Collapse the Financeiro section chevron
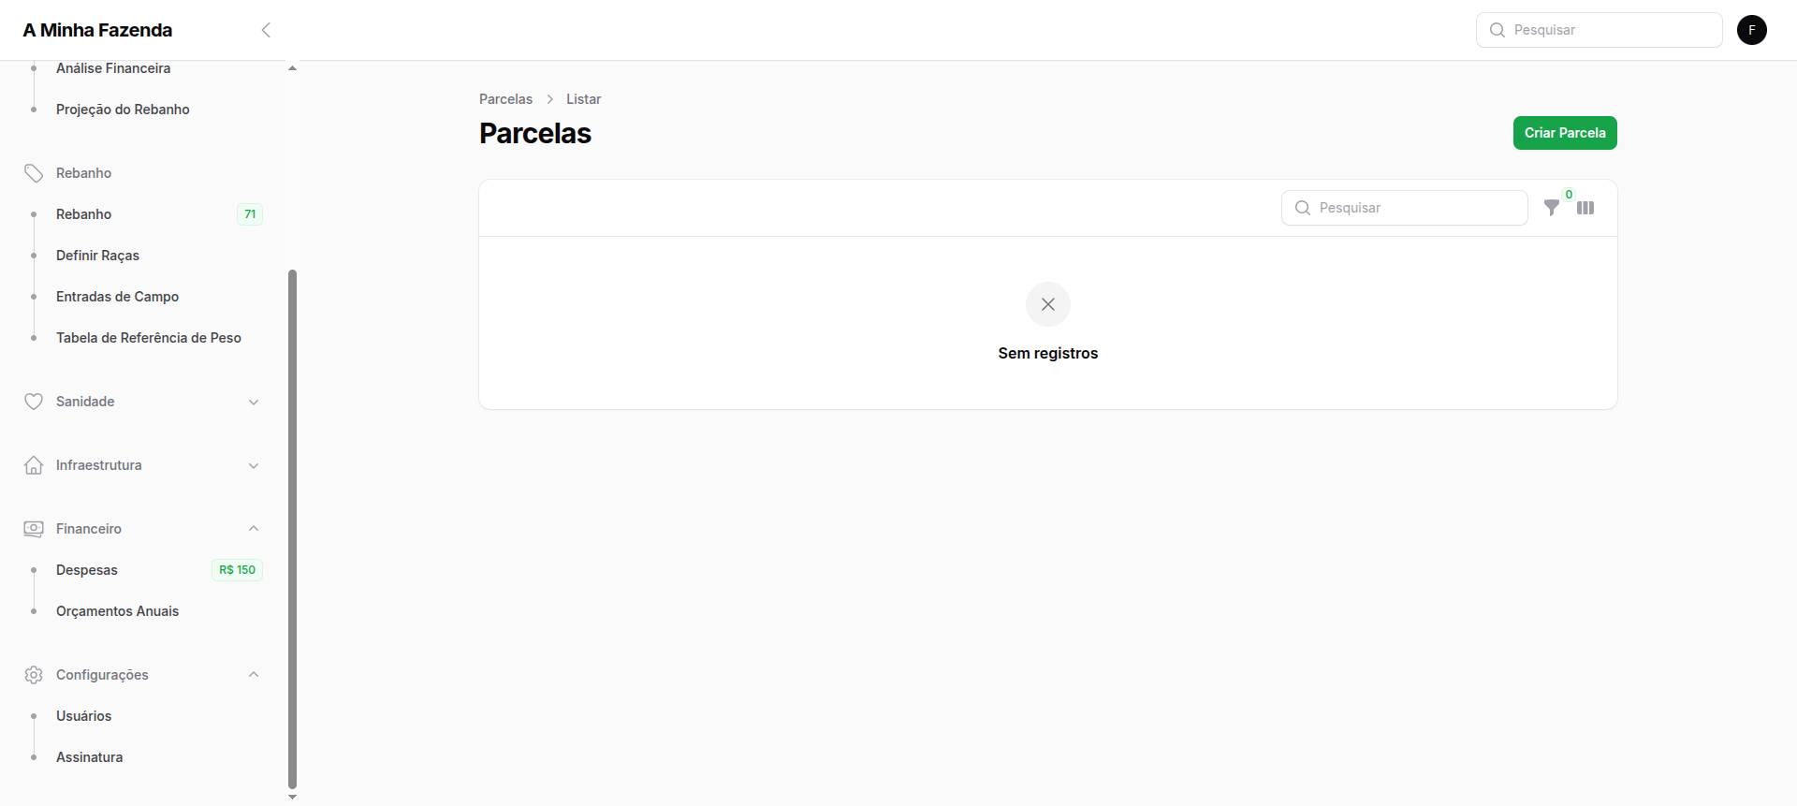This screenshot has width=1797, height=806. [x=254, y=529]
